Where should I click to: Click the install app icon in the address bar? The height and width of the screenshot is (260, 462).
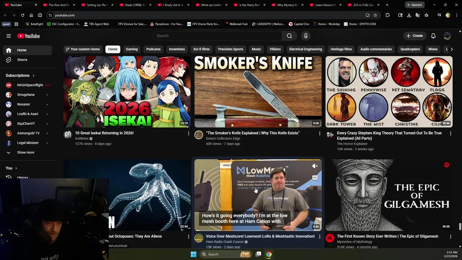367,15
